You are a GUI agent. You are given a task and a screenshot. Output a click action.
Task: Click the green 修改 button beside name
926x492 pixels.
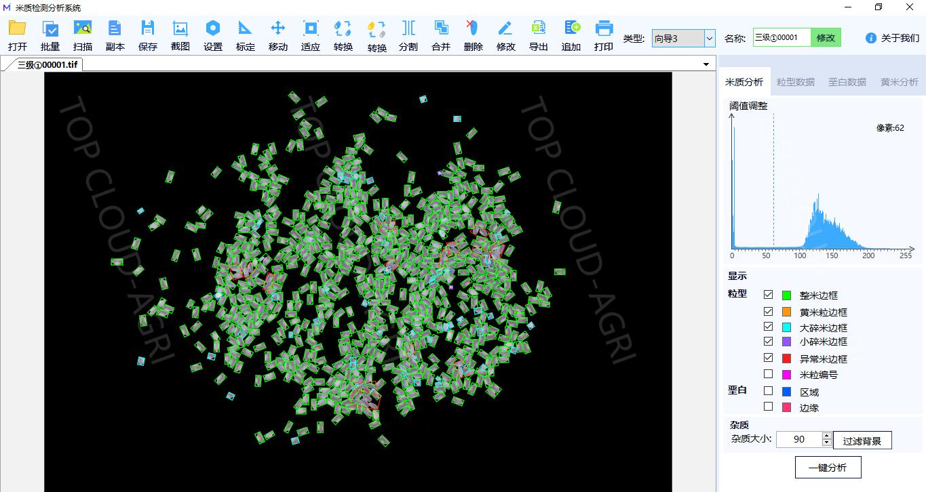826,38
